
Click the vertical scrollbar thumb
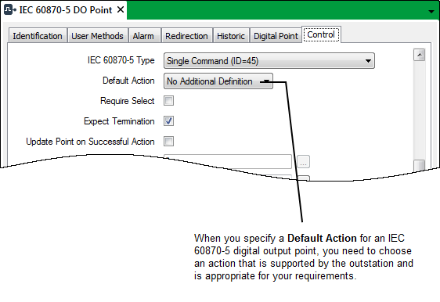point(420,165)
